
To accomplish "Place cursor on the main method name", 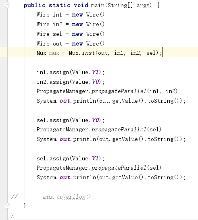I will pos(98,5).
